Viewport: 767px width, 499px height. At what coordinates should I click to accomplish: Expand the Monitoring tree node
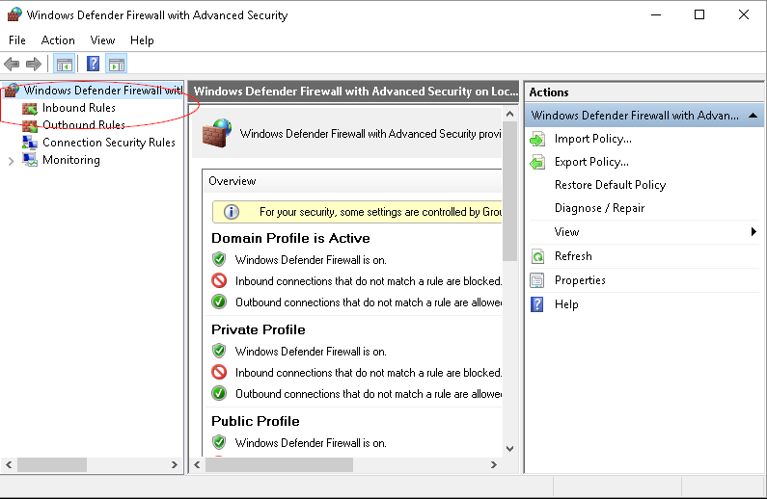click(12, 161)
